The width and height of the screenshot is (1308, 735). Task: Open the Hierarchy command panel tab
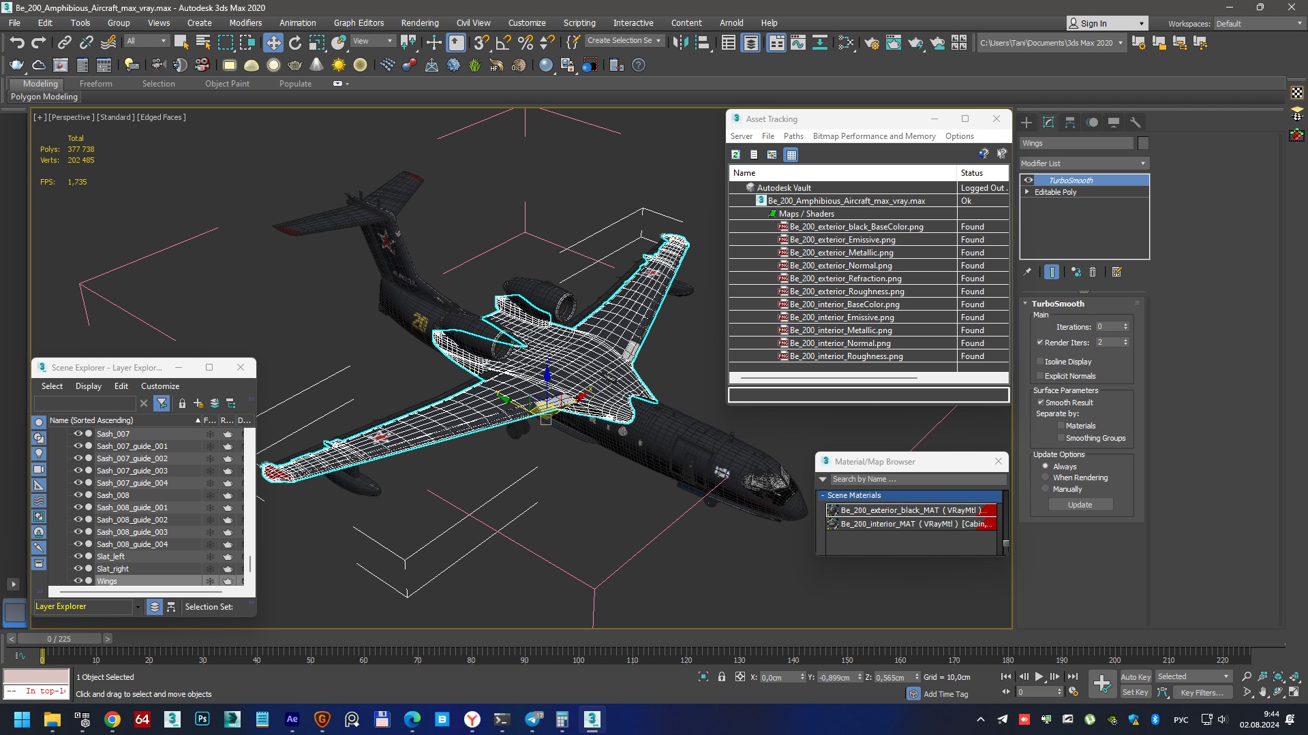click(1070, 123)
